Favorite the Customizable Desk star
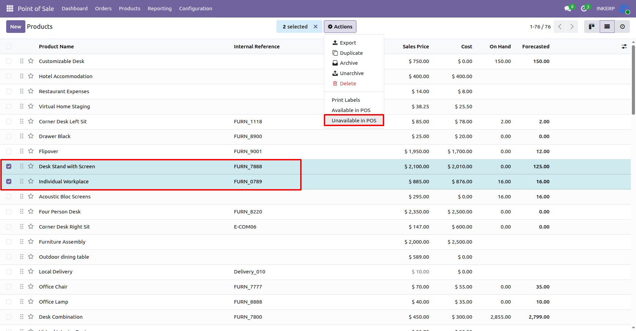This screenshot has height=331, width=636. (x=31, y=61)
